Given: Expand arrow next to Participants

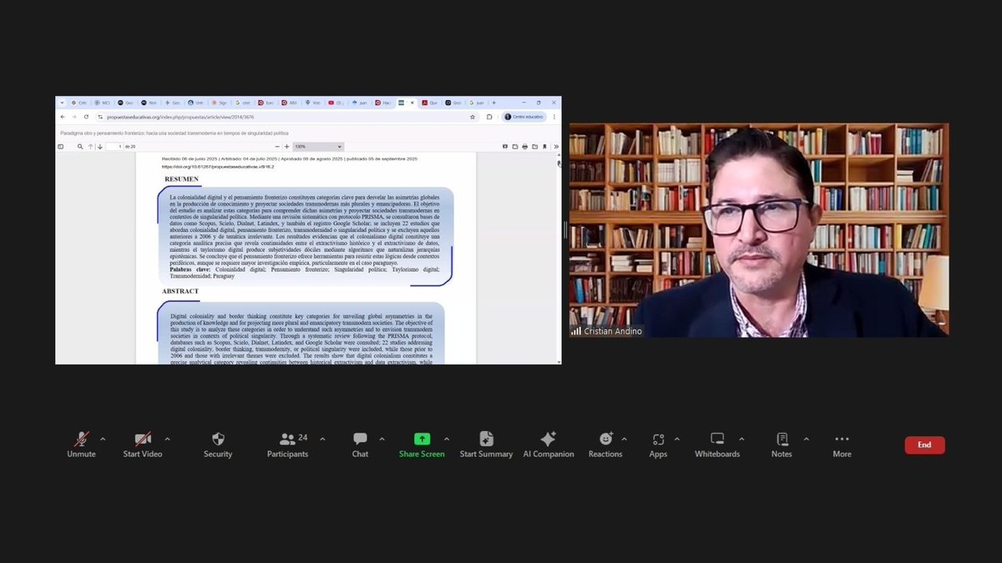Looking at the screenshot, I should point(321,439).
